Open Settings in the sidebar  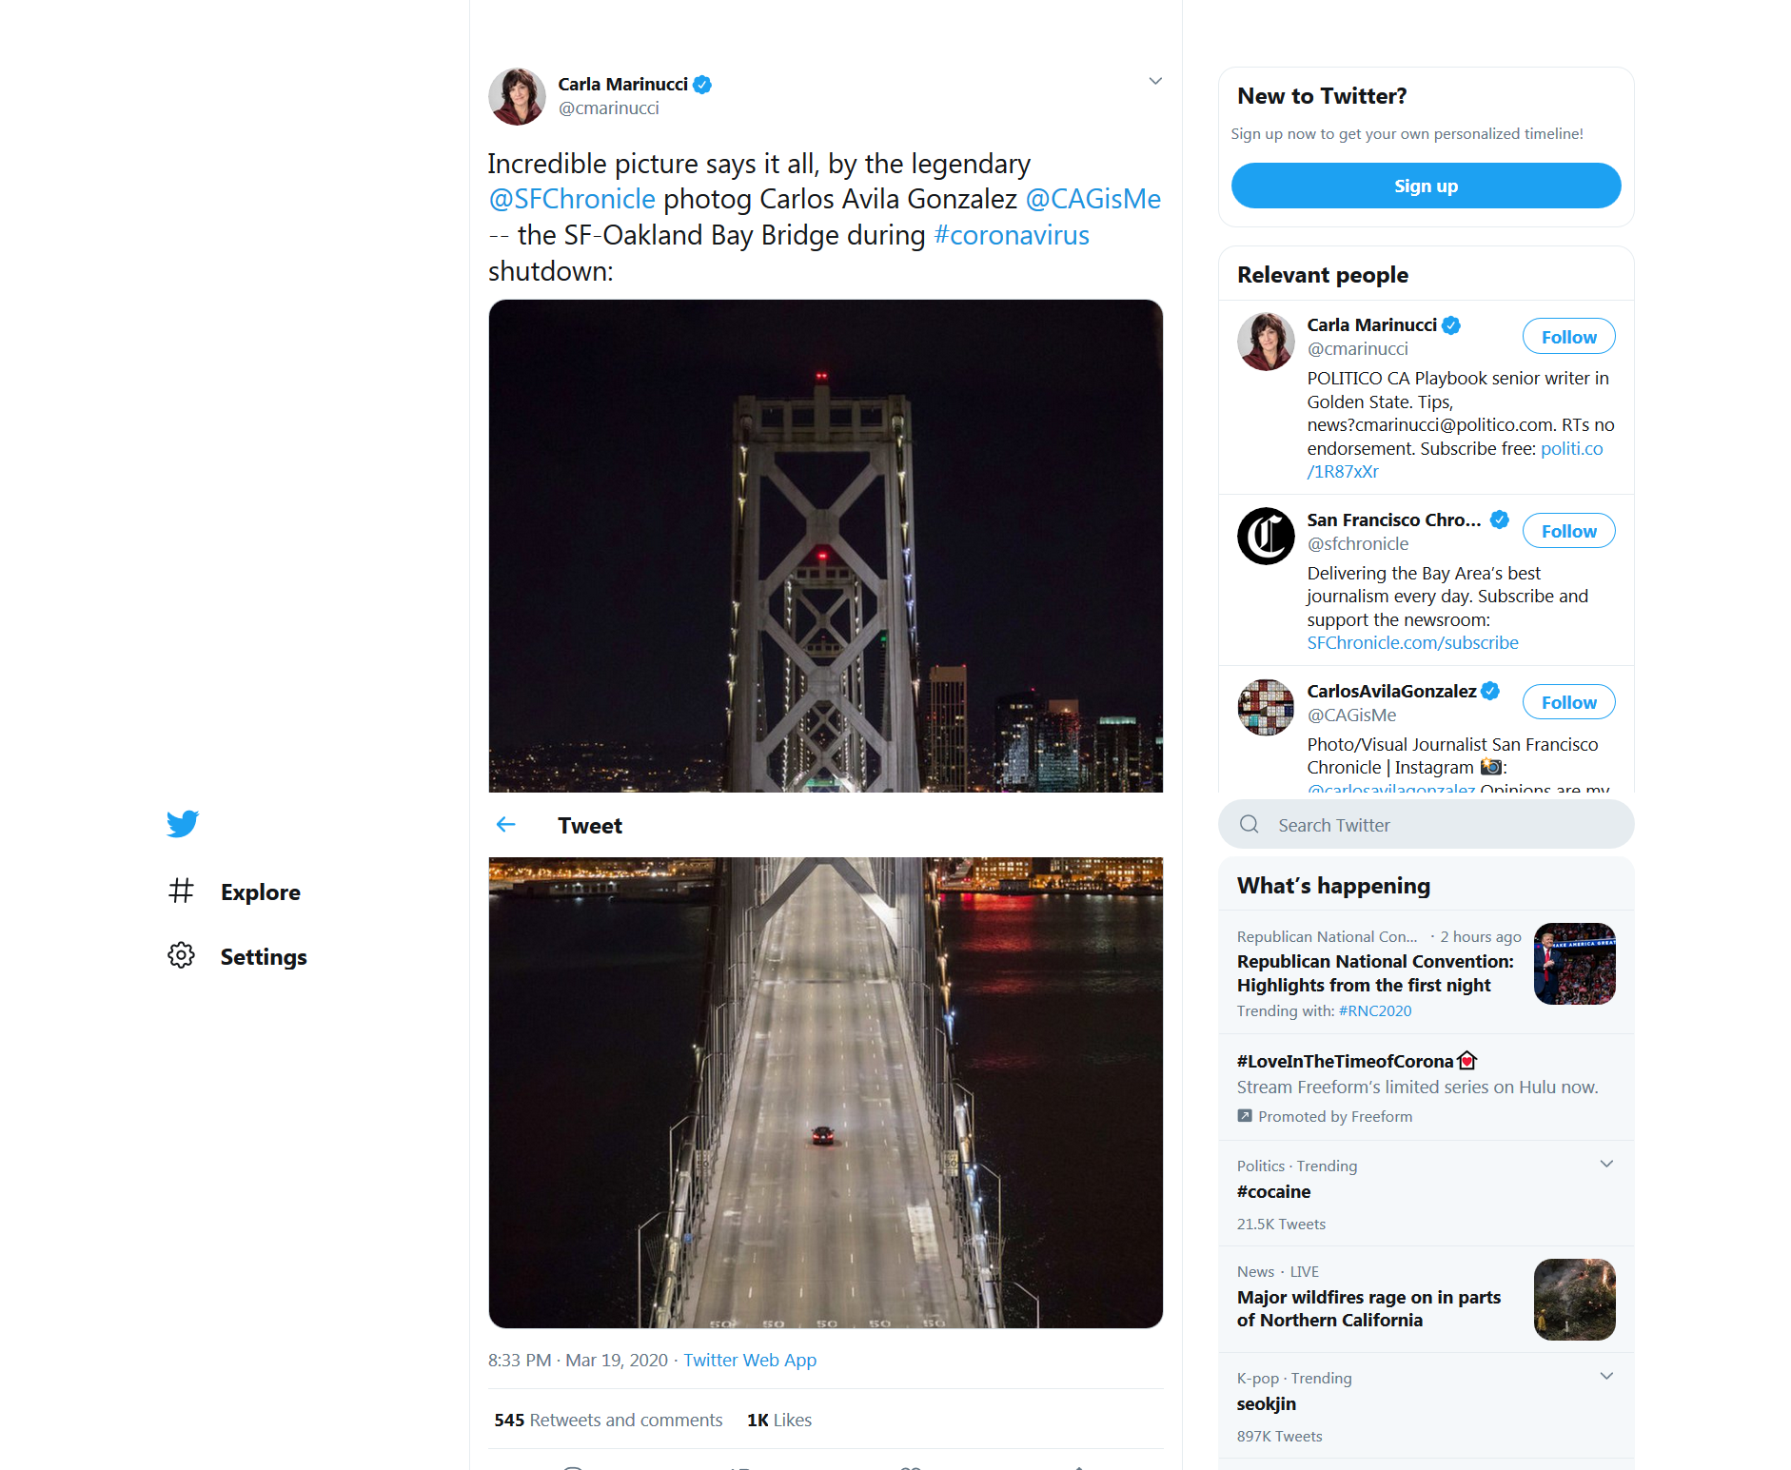pyautogui.click(x=264, y=957)
